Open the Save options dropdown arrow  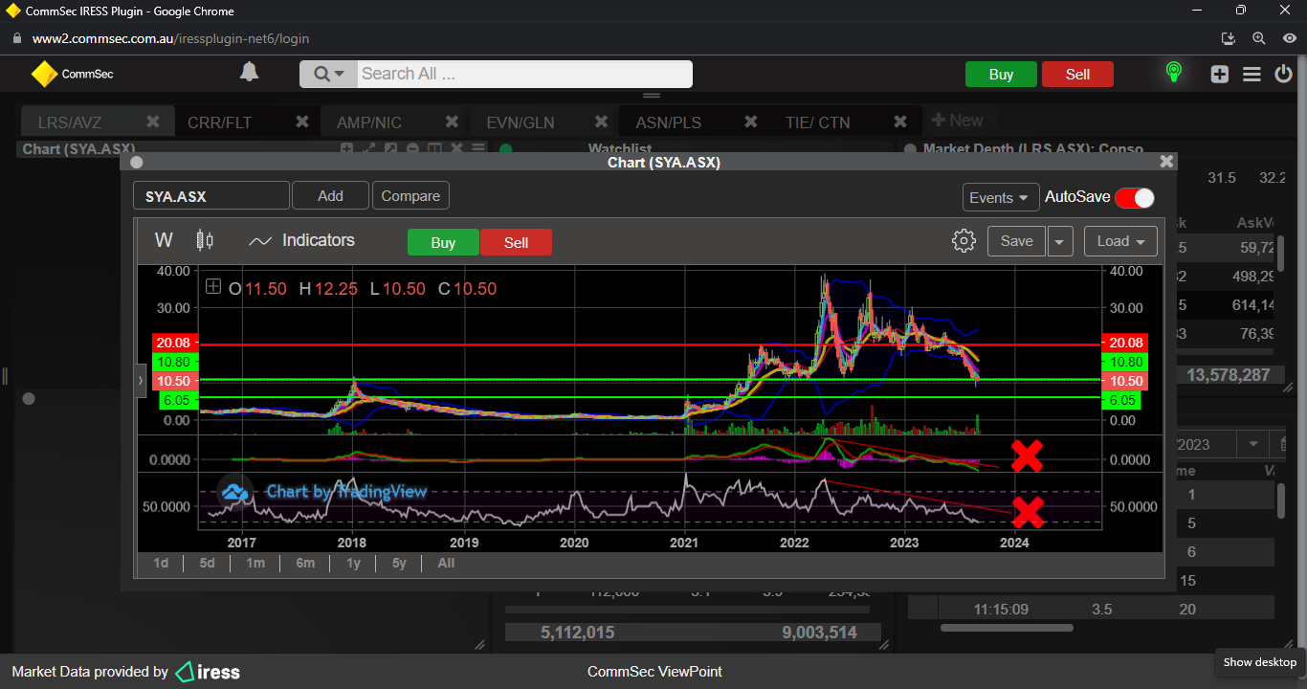tap(1059, 241)
